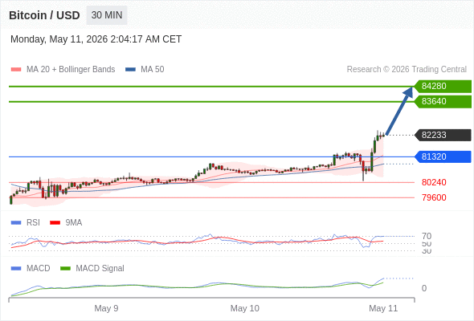Click the May 9 date axis label
The height and width of the screenshot is (321, 474).
coord(106,308)
